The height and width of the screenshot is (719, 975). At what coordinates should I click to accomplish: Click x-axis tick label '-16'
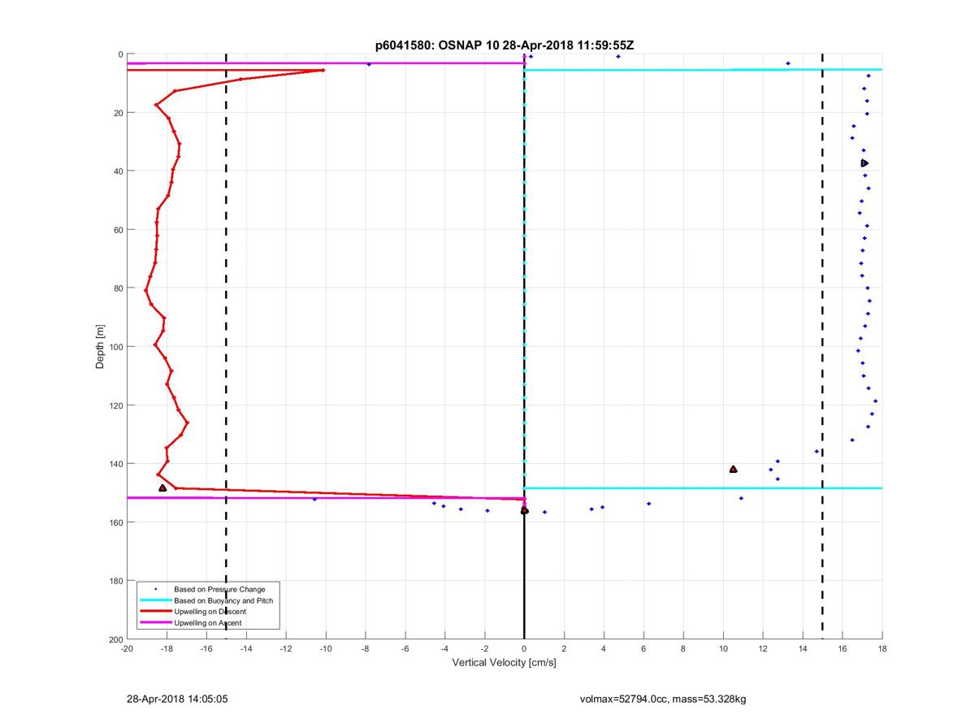(206, 649)
